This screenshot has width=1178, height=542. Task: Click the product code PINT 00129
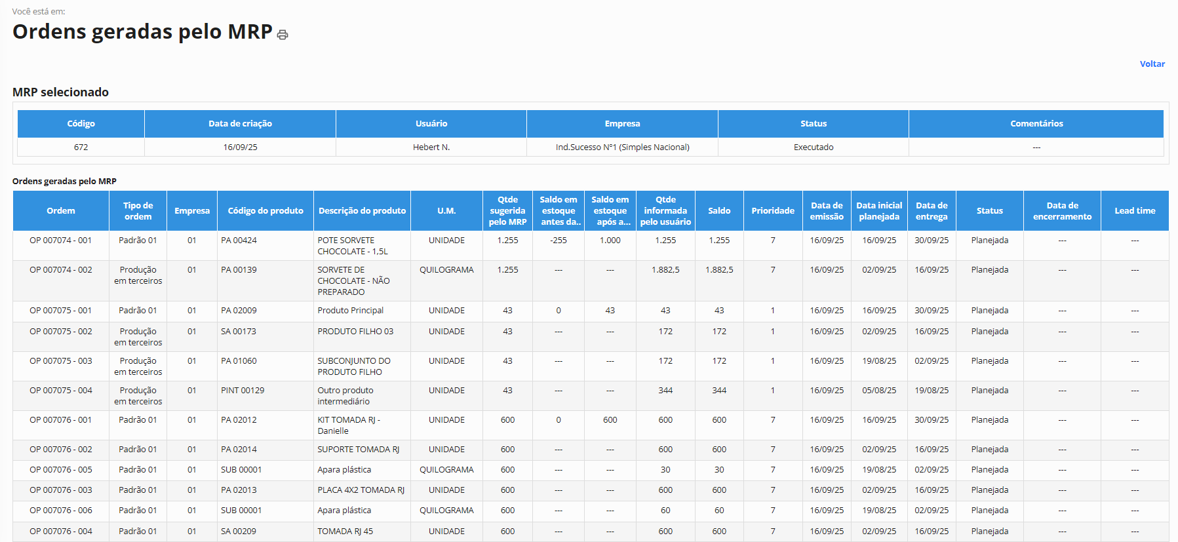[x=243, y=391]
